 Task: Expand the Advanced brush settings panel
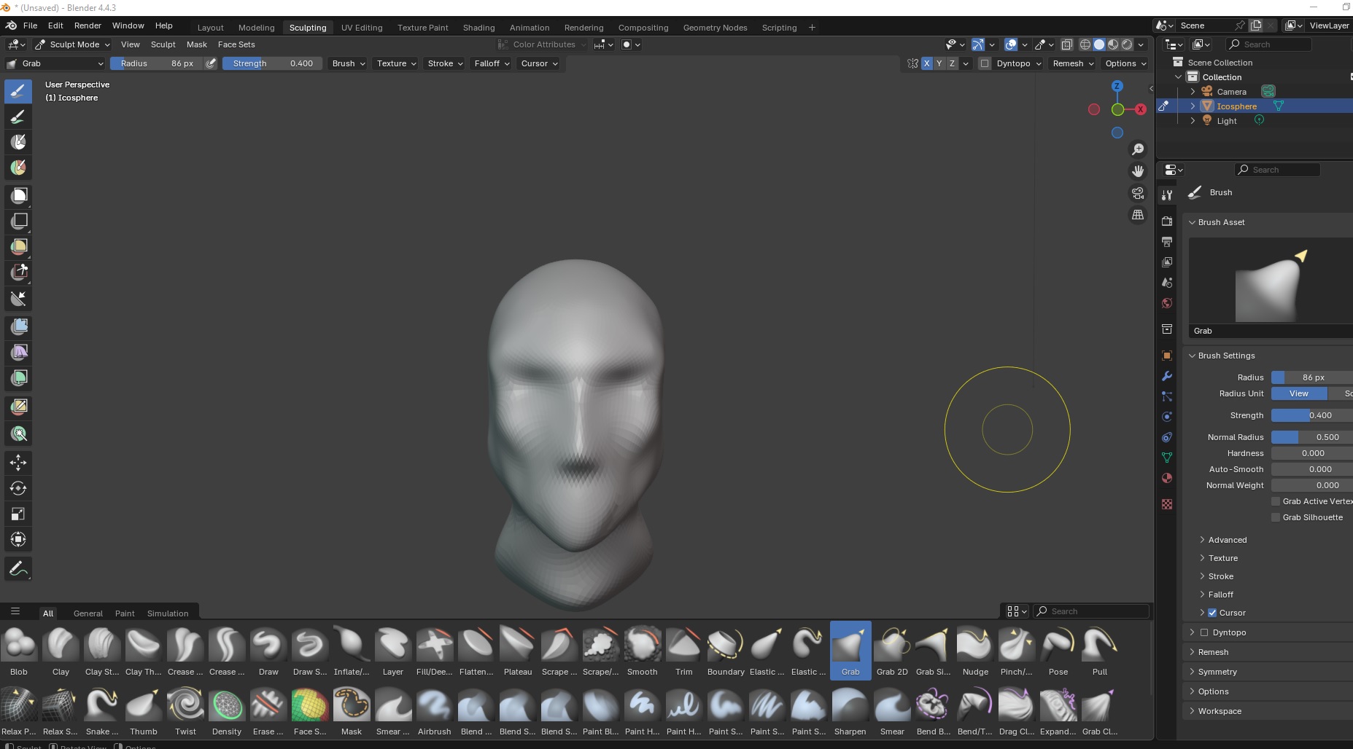coord(1228,540)
